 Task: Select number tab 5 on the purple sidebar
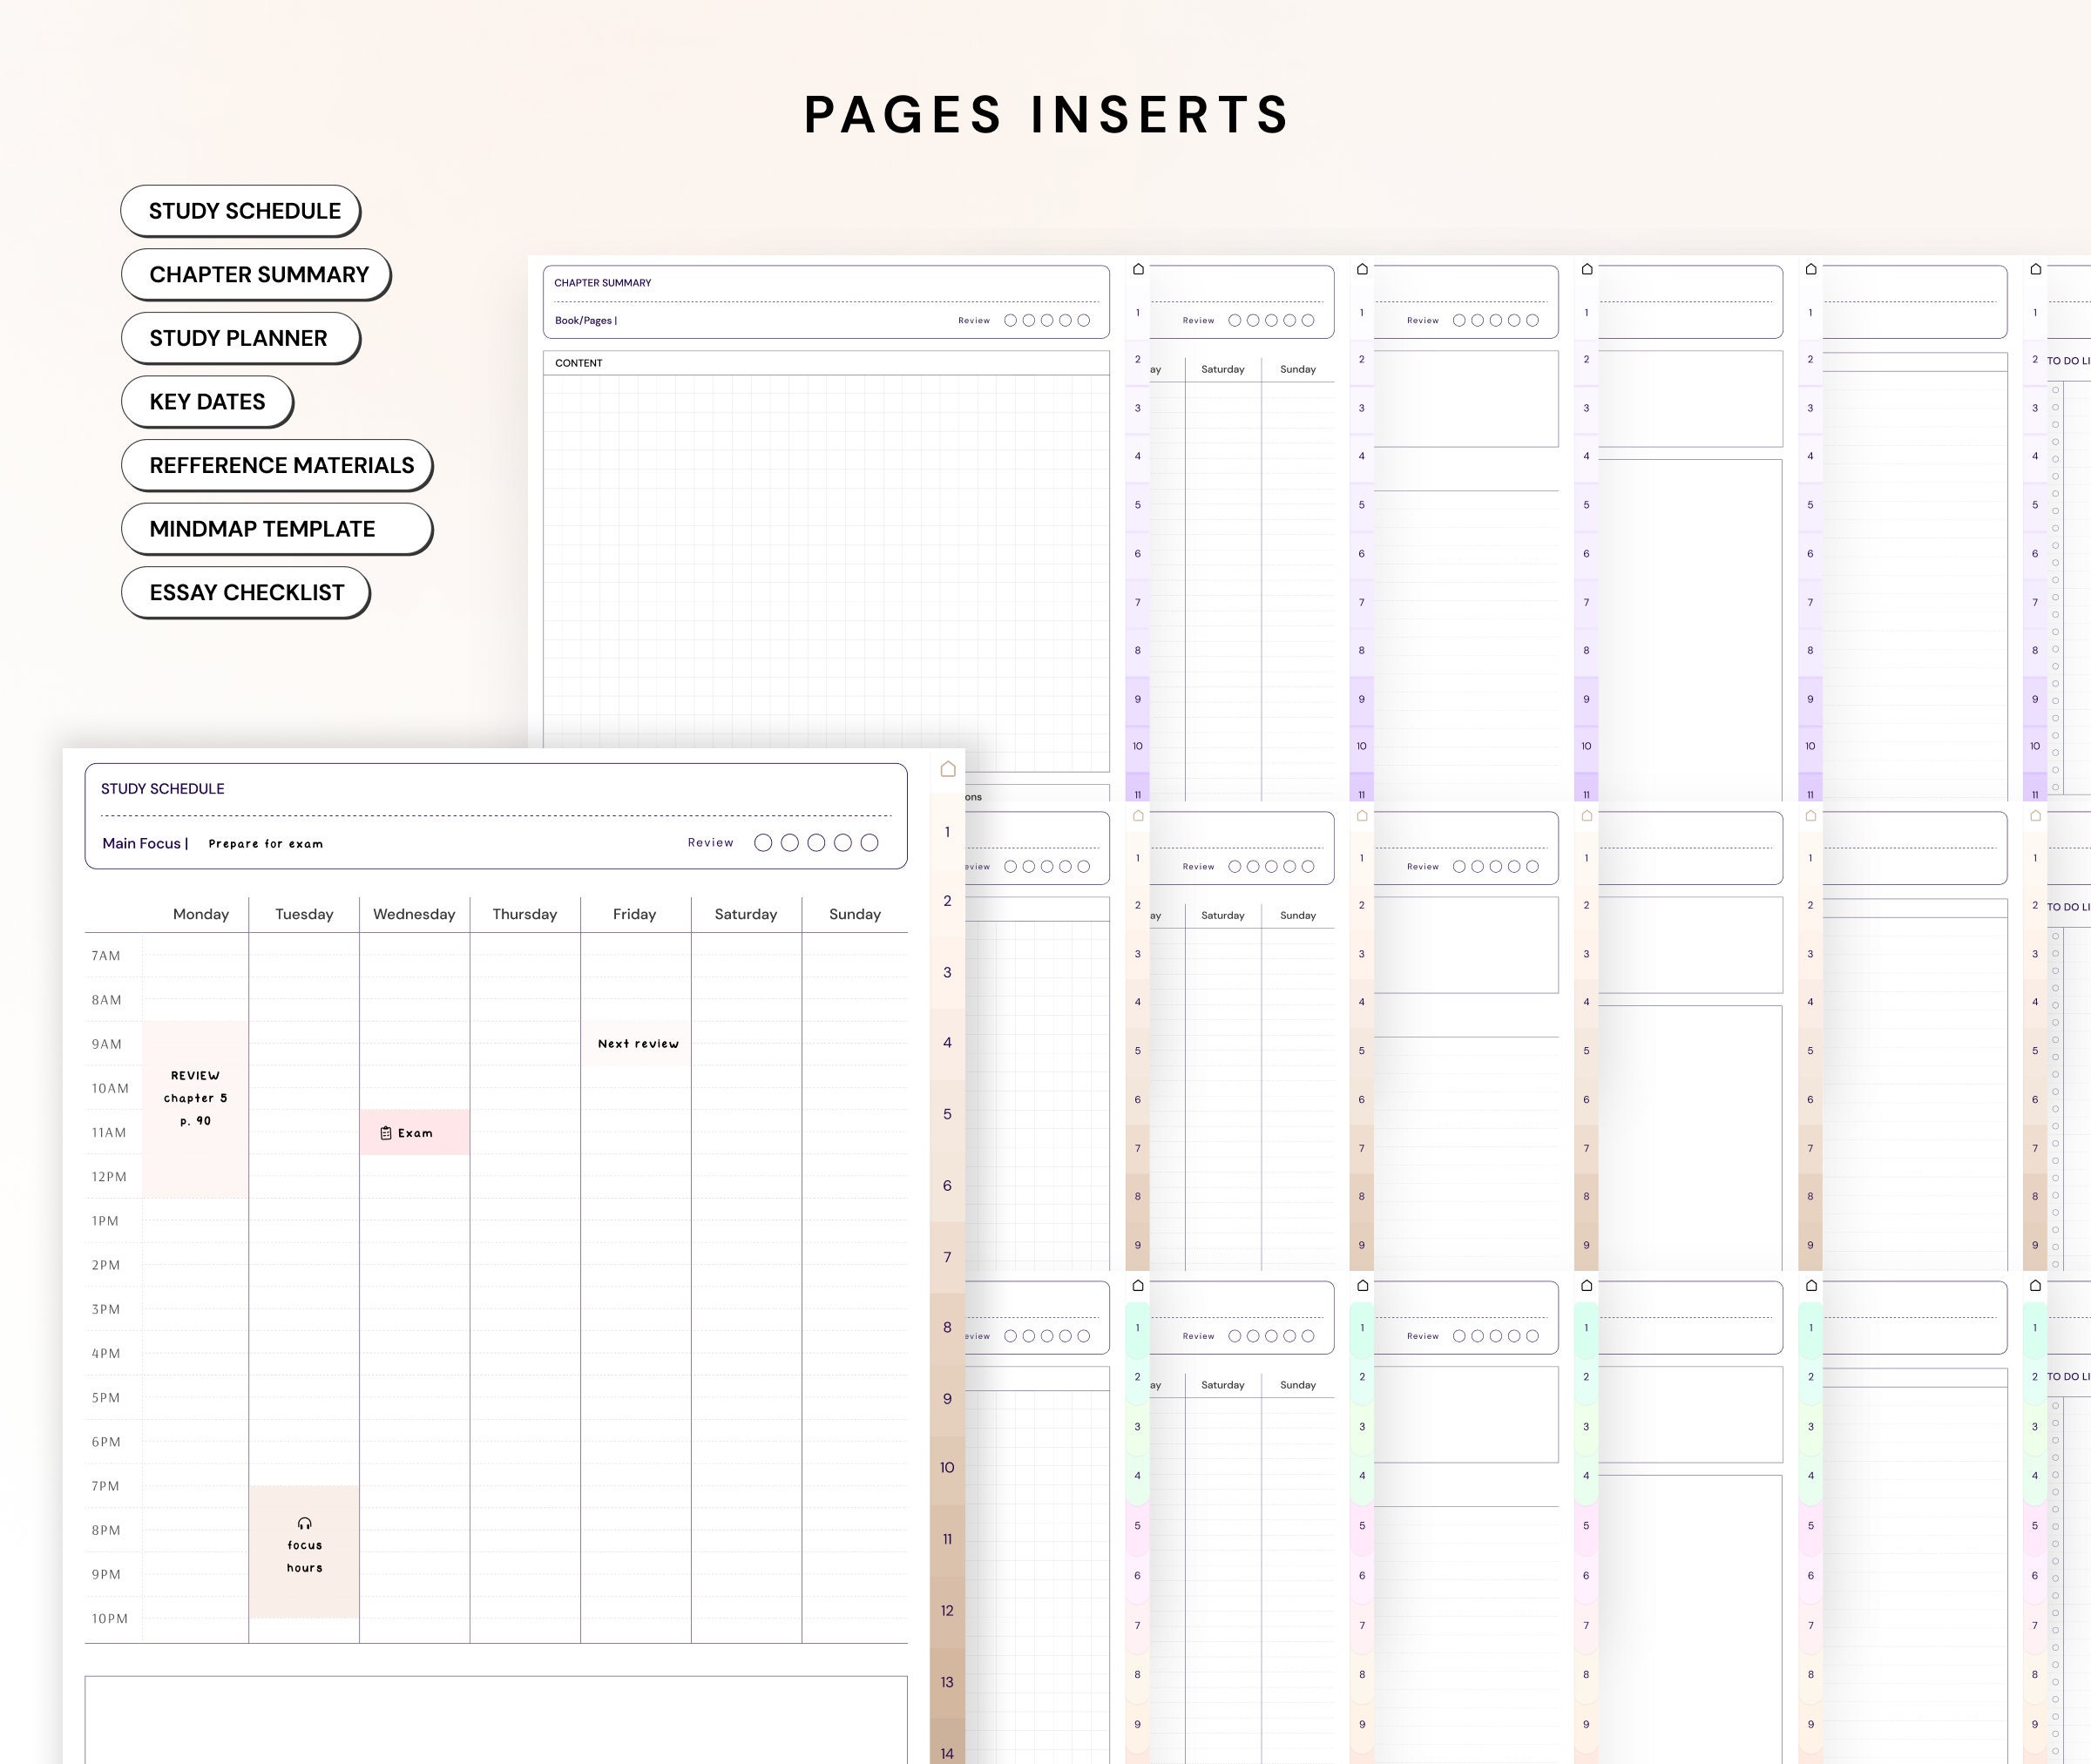[x=1136, y=504]
